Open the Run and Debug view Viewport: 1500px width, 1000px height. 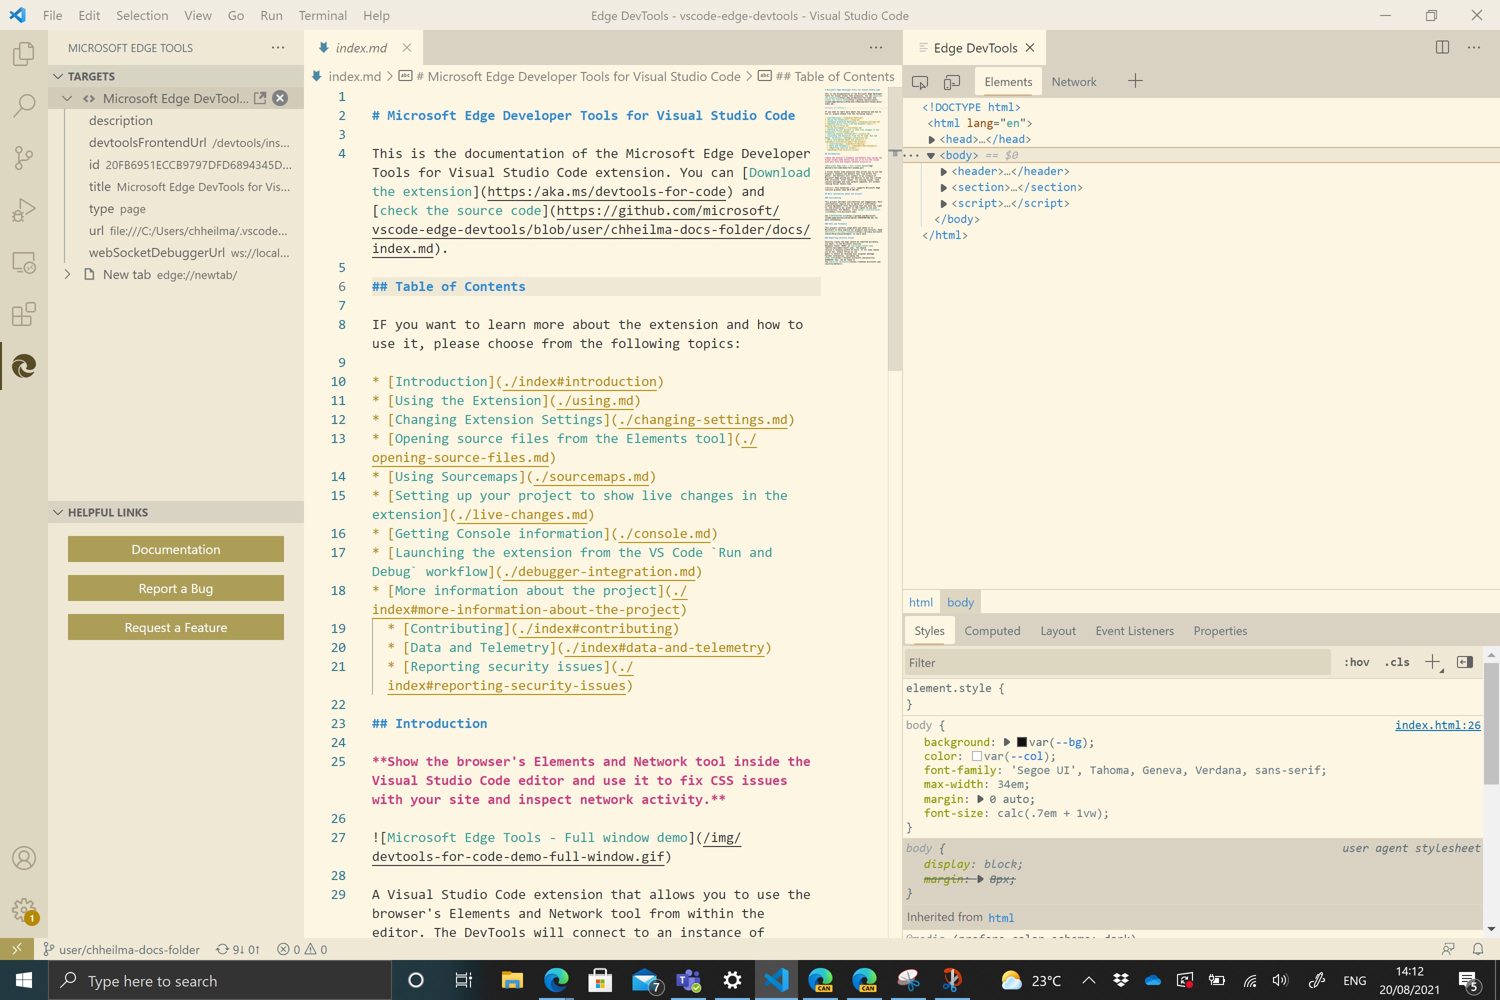(23, 210)
